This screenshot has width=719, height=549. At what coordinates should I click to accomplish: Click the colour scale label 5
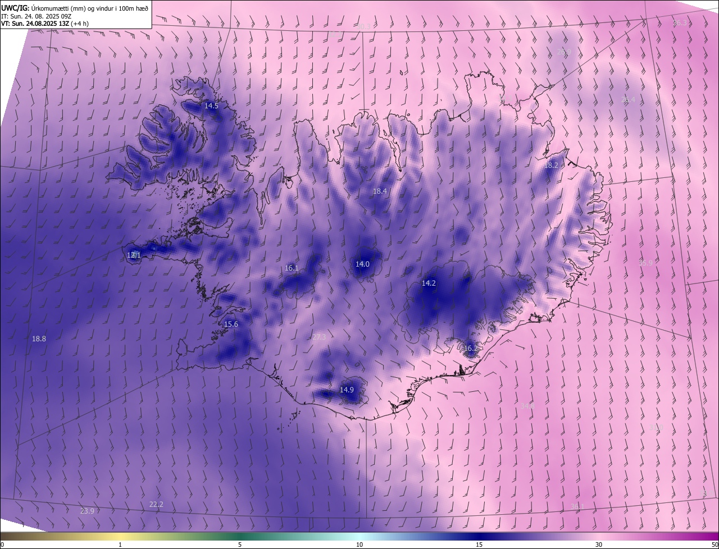(240, 545)
